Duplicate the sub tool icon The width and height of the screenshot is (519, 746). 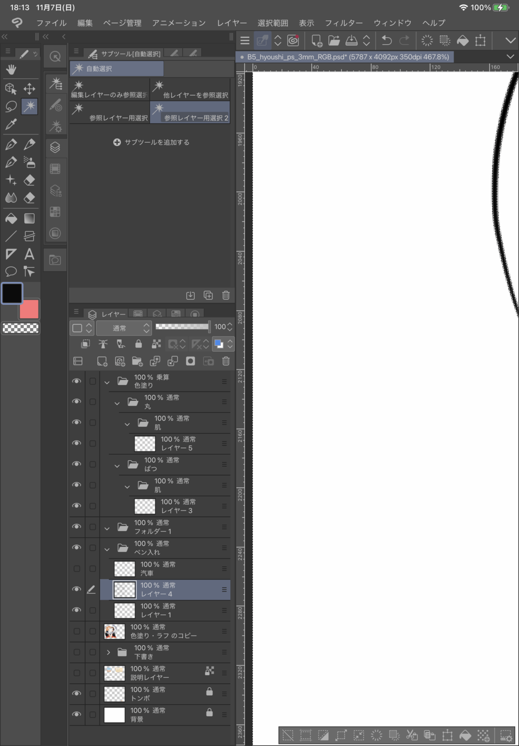click(x=208, y=295)
